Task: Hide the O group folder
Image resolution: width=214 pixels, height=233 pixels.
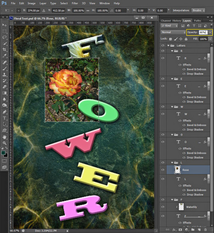Action: pos(163,135)
